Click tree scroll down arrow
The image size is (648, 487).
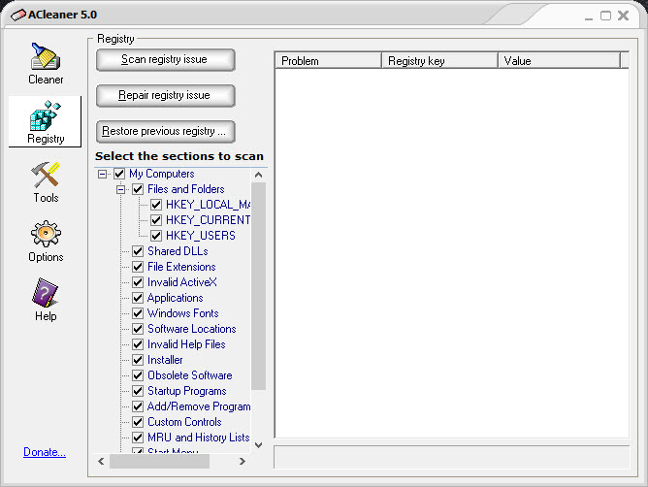(x=259, y=445)
